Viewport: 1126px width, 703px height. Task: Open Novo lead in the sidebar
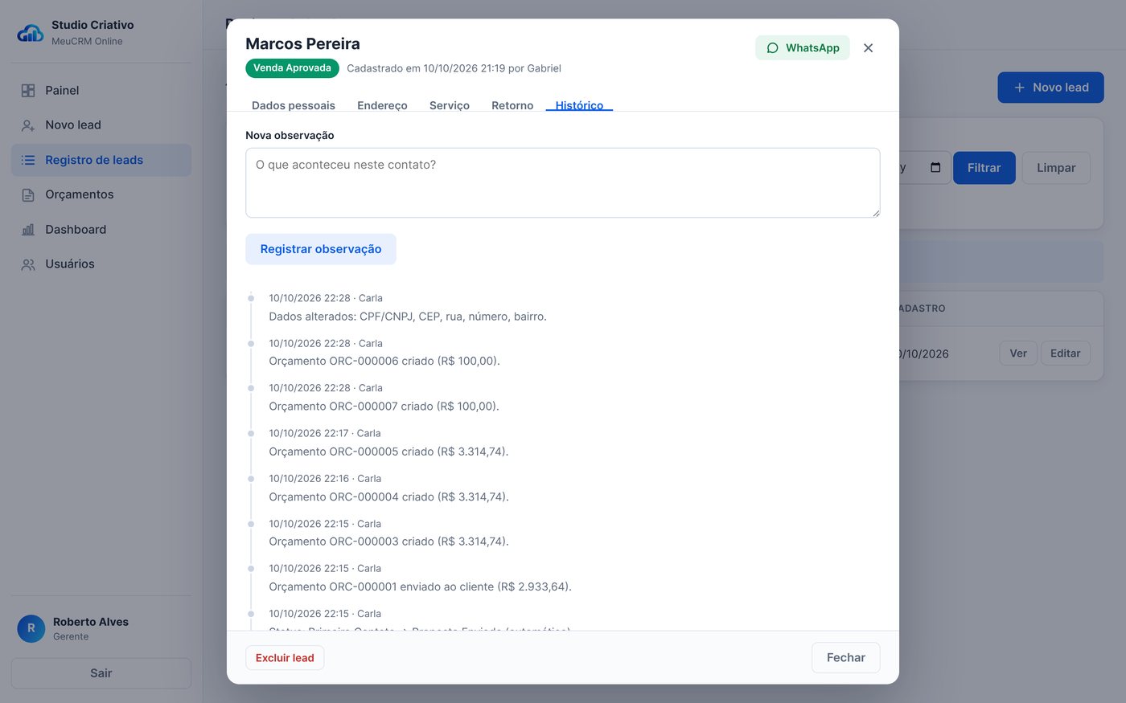[x=101, y=125]
